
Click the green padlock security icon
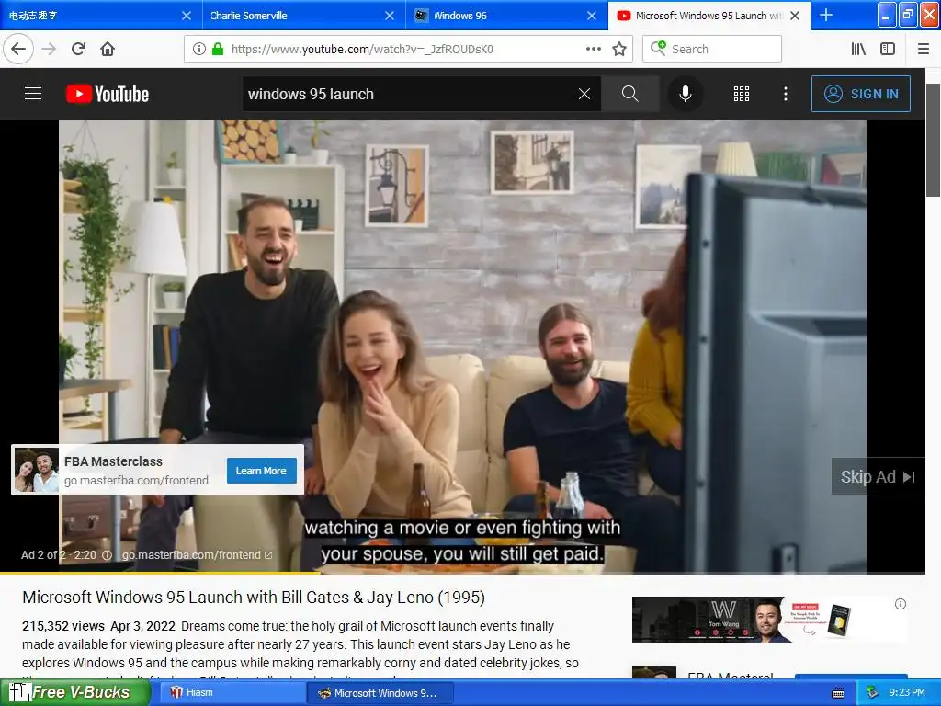coord(218,50)
